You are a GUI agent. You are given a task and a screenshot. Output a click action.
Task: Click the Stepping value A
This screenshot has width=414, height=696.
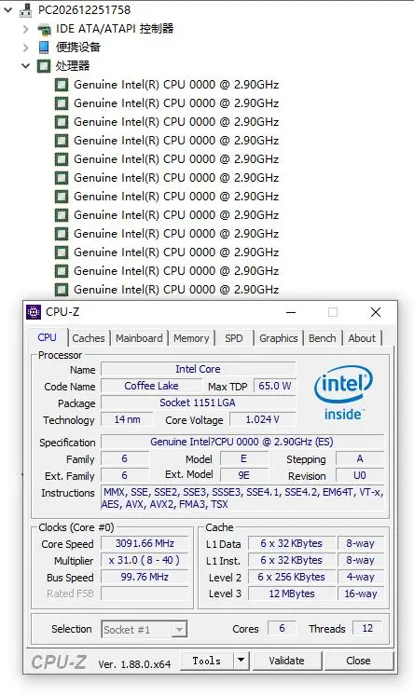pyautogui.click(x=360, y=458)
